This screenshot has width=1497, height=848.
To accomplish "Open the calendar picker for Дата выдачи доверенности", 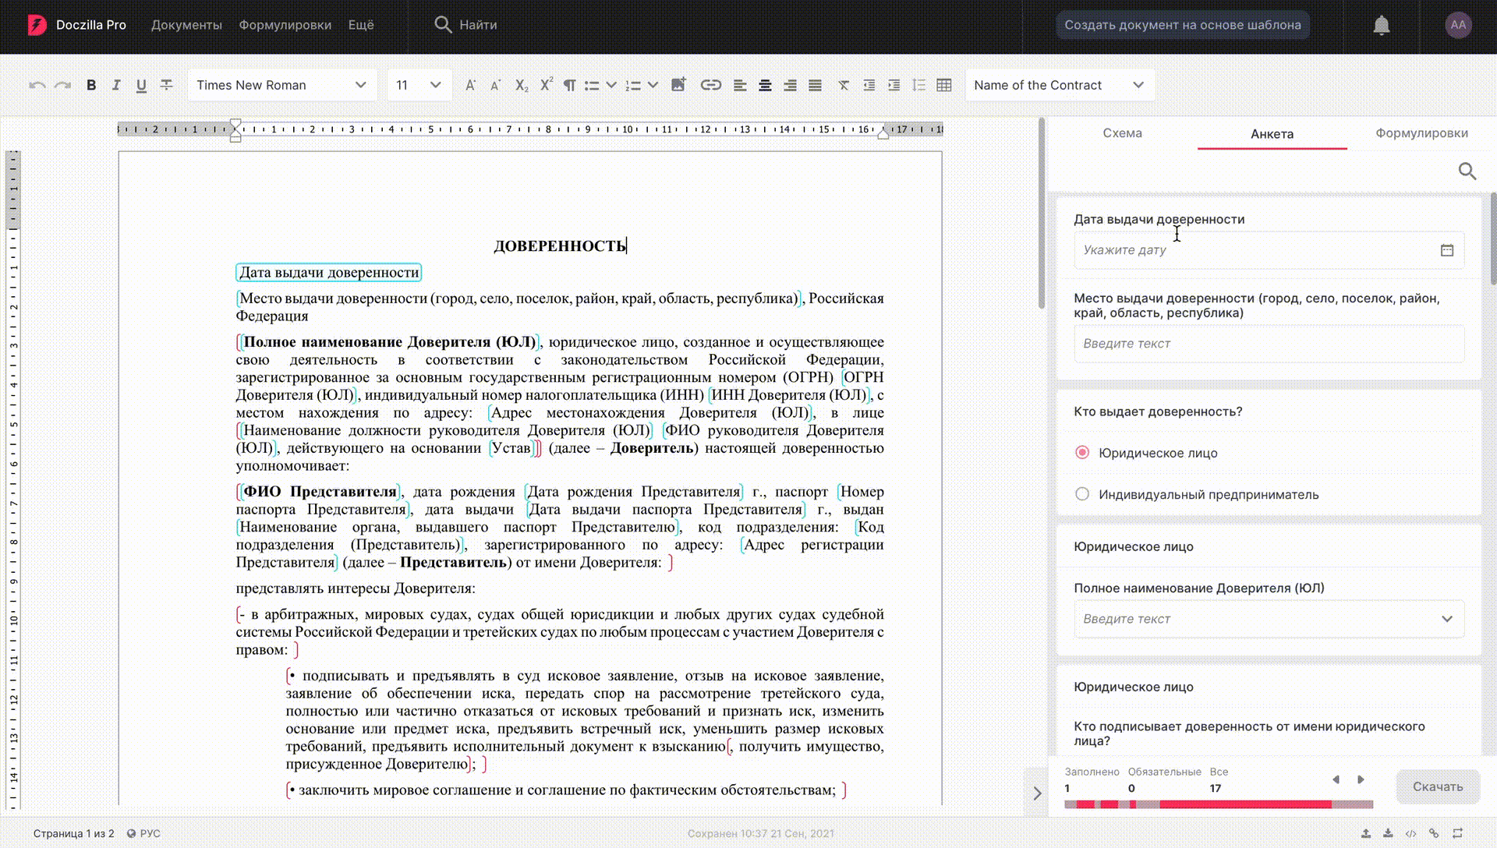I will [1446, 250].
